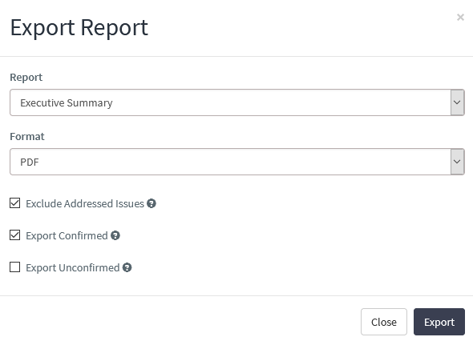This screenshot has height=345, width=473.
Task: Click blank header space right of the title
Action: [x=301, y=28]
